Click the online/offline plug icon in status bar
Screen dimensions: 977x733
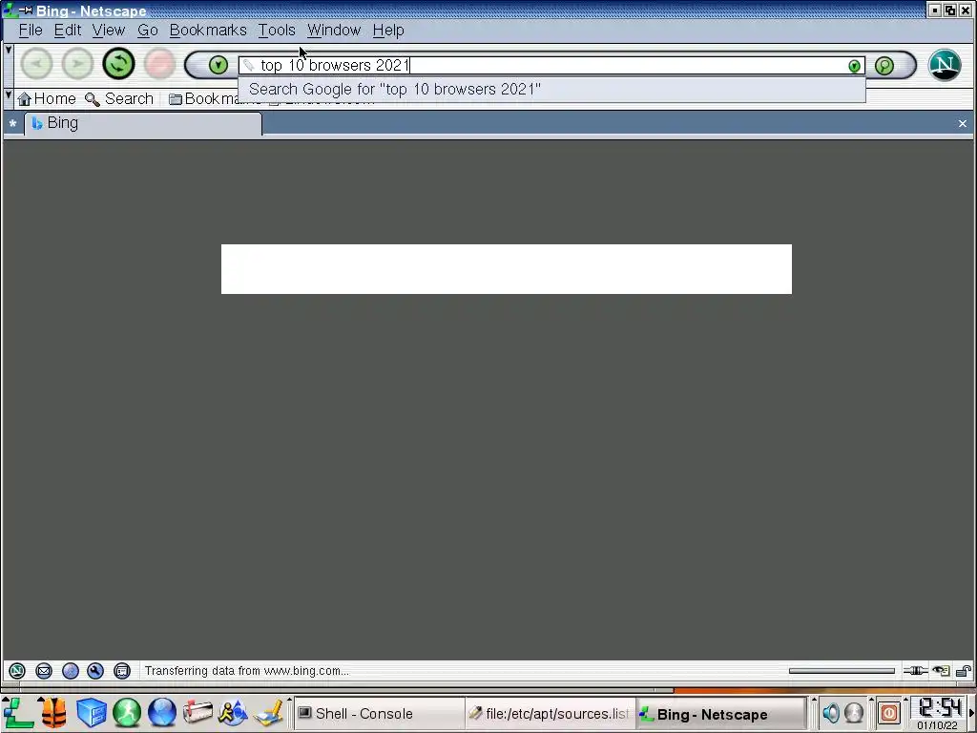915,671
